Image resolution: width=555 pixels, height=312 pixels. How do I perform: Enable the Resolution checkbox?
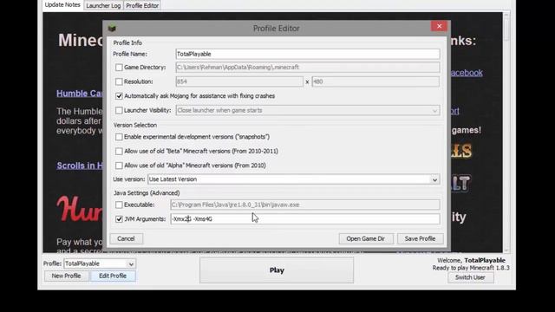(x=119, y=81)
